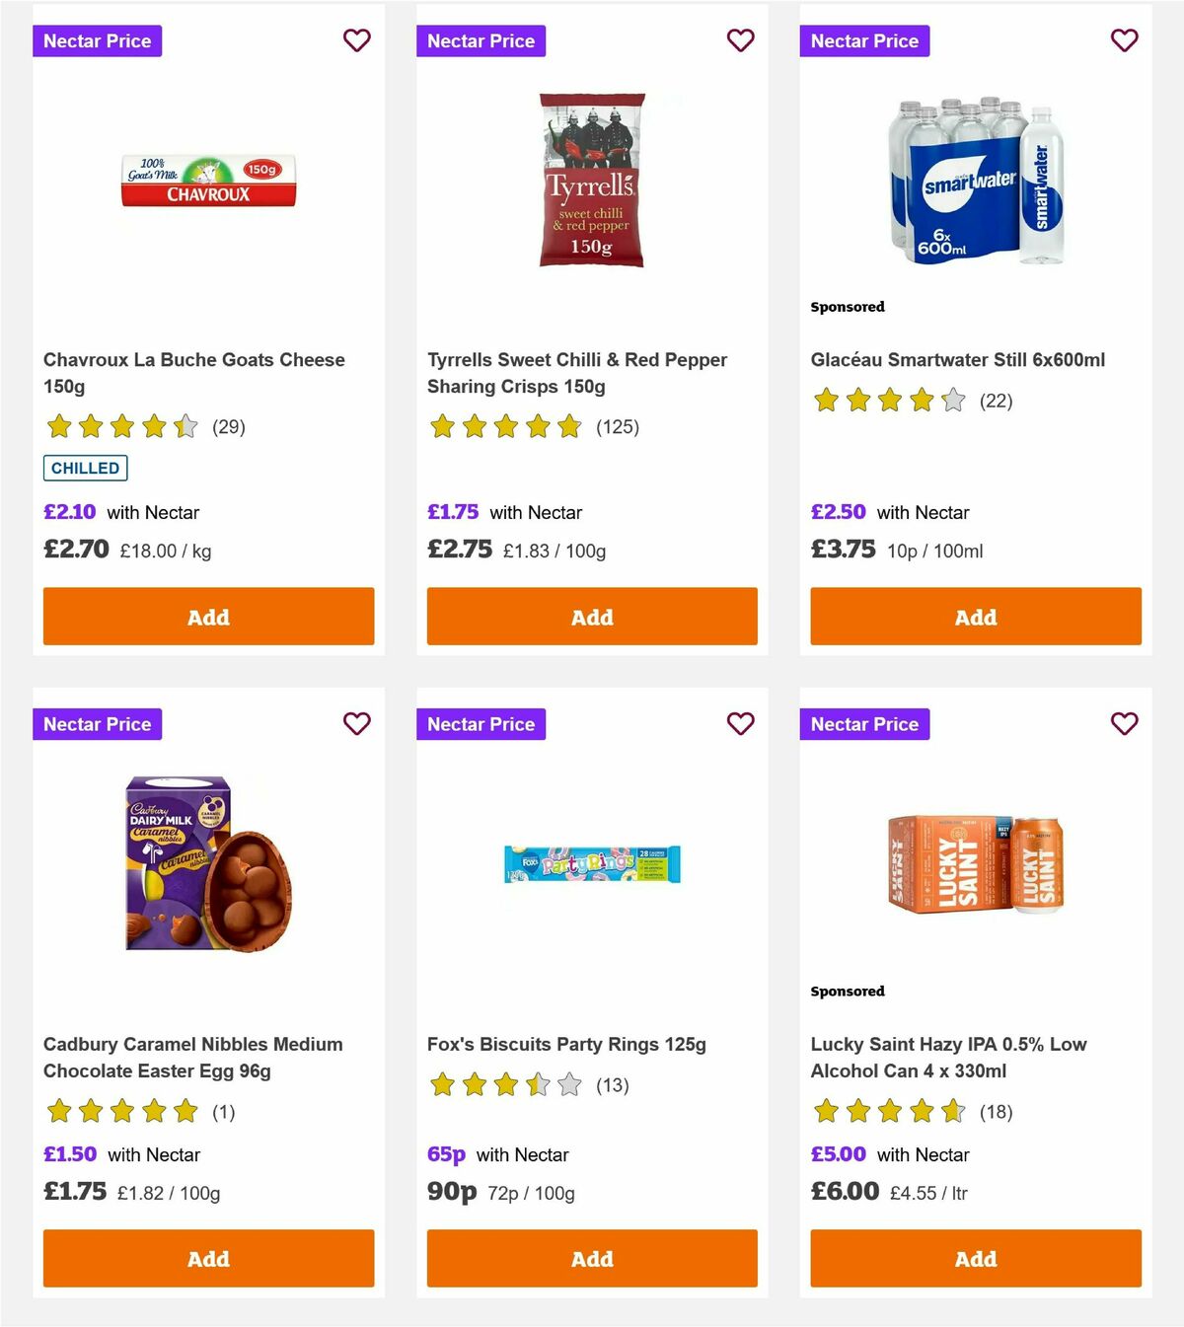Click the star rating on Tyrrells crisps
Viewport: 1184px width, 1327px height.
[x=503, y=427]
